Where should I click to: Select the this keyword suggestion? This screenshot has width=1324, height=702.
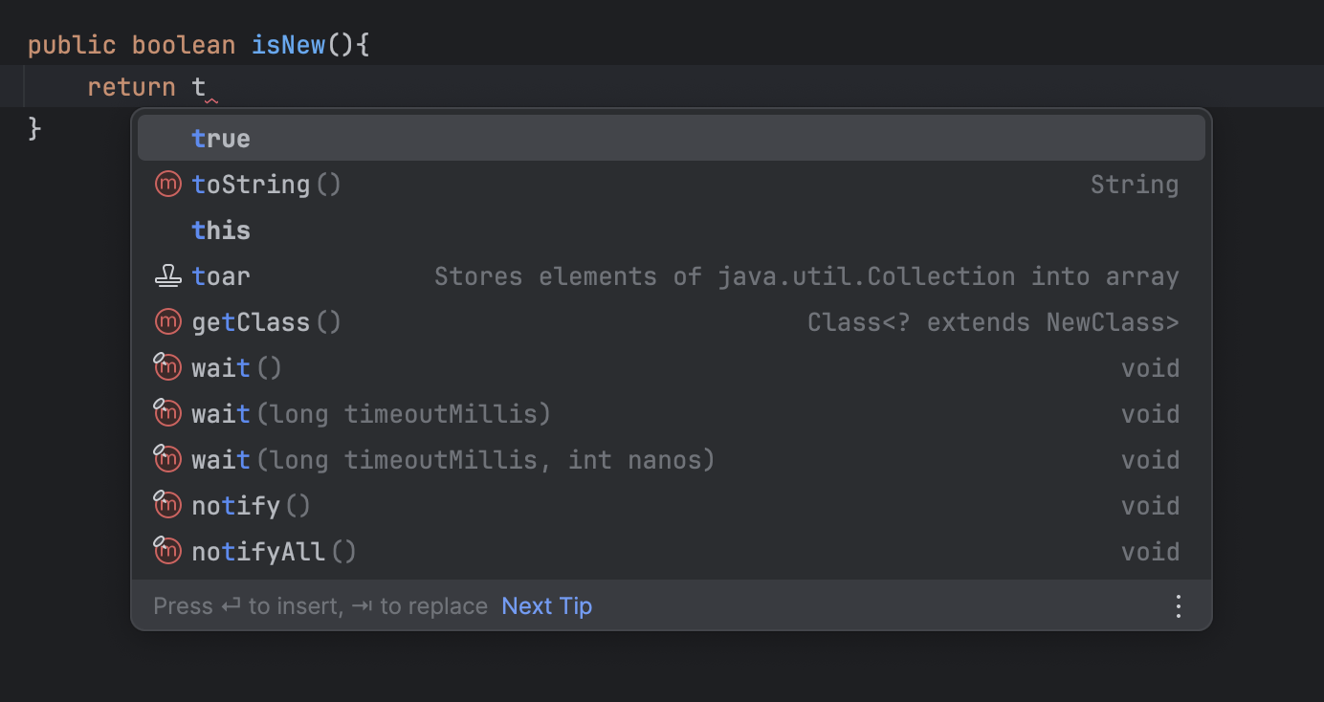[220, 230]
